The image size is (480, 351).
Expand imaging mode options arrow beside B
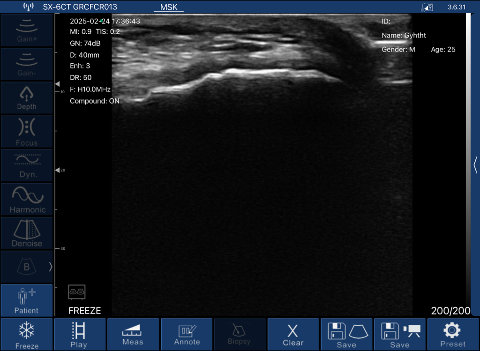click(51, 267)
